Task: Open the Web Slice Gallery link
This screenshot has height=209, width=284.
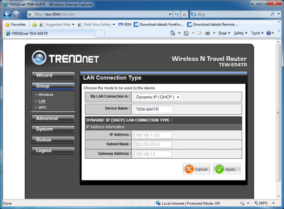Action: click(97, 24)
